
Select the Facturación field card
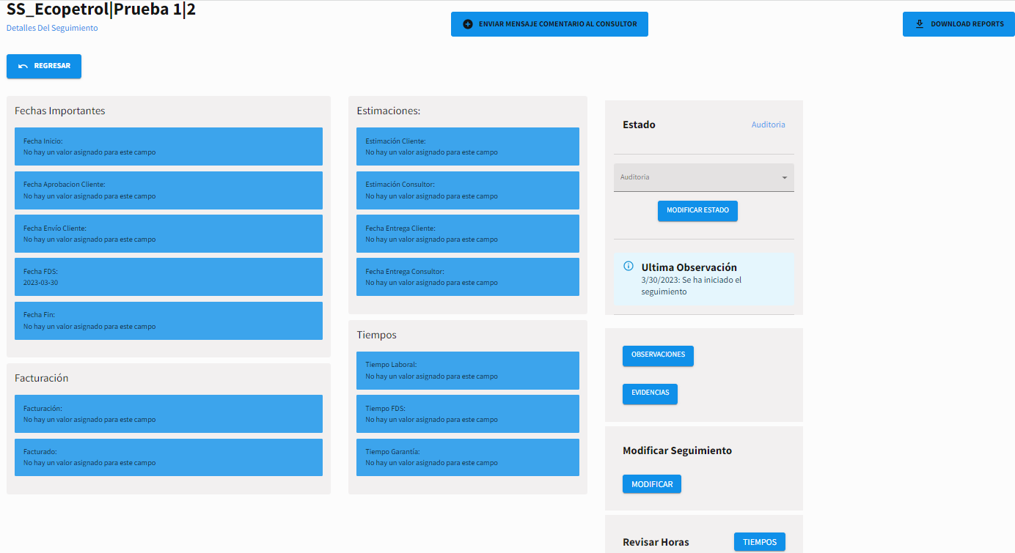[169, 414]
